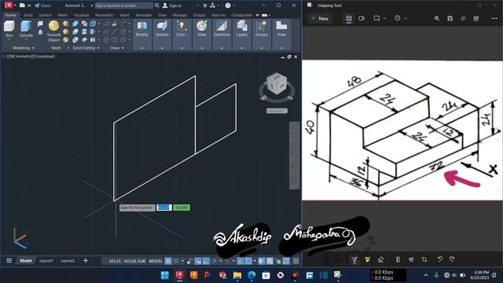Click the blue coordinate input box
This screenshot has height=283, width=503.
[164, 208]
